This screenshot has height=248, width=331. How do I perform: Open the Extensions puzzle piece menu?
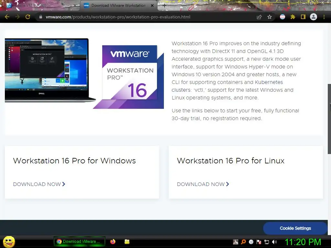point(293,17)
